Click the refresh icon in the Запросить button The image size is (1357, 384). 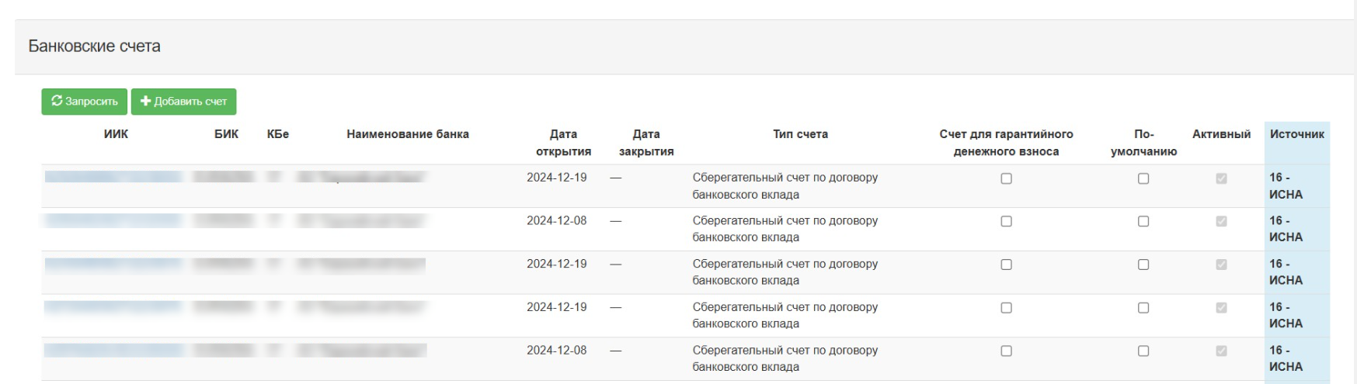point(57,102)
